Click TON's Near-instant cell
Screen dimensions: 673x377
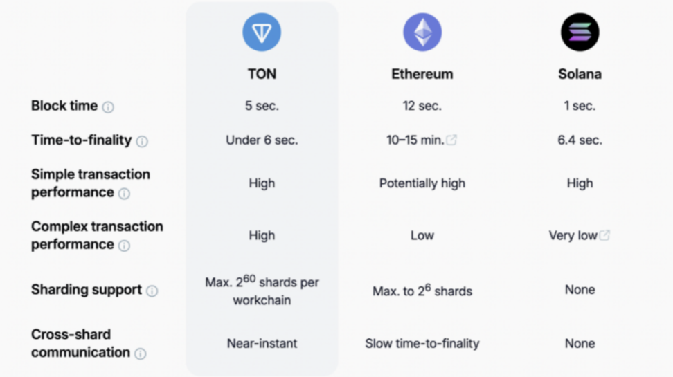click(x=262, y=344)
